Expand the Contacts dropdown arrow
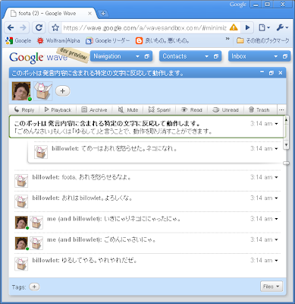The image size is (295, 304). (207, 56)
